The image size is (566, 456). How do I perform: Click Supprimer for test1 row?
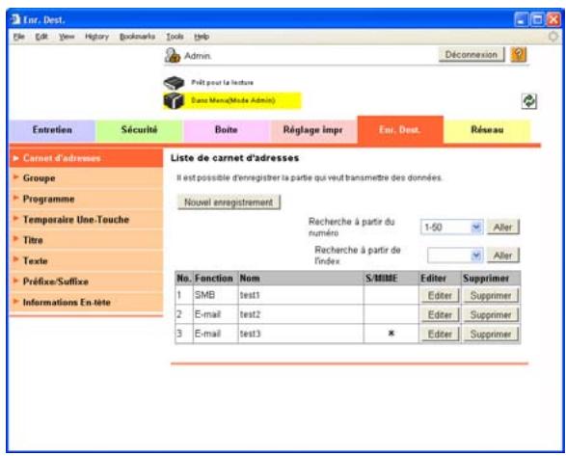pyautogui.click(x=491, y=295)
